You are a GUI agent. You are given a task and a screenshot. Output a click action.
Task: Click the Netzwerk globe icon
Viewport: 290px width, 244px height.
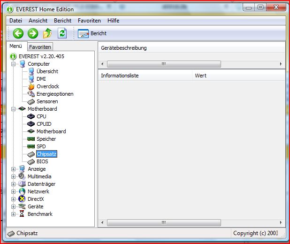pyautogui.click(x=22, y=191)
